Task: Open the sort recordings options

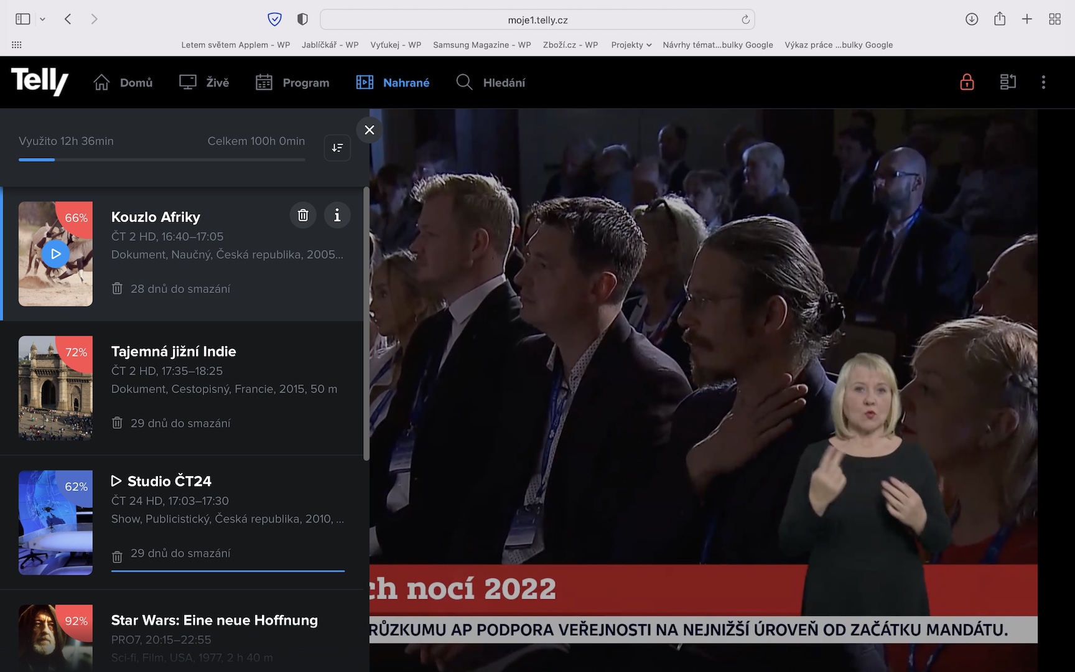Action: [337, 147]
